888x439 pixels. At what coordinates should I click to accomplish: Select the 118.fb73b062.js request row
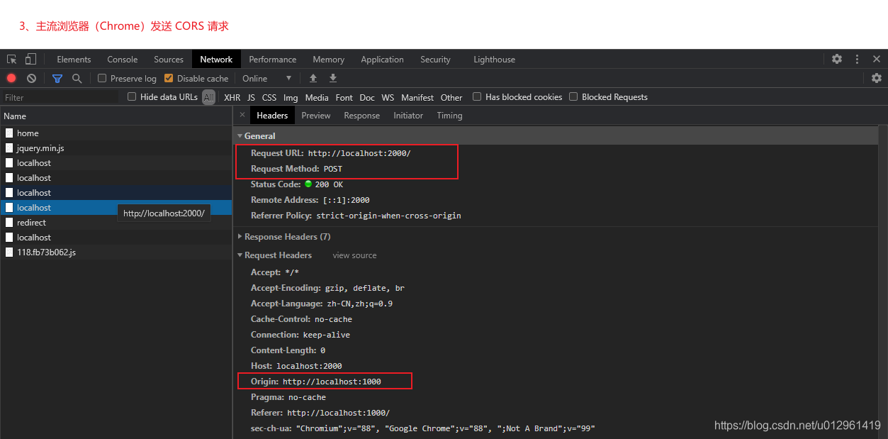116,252
